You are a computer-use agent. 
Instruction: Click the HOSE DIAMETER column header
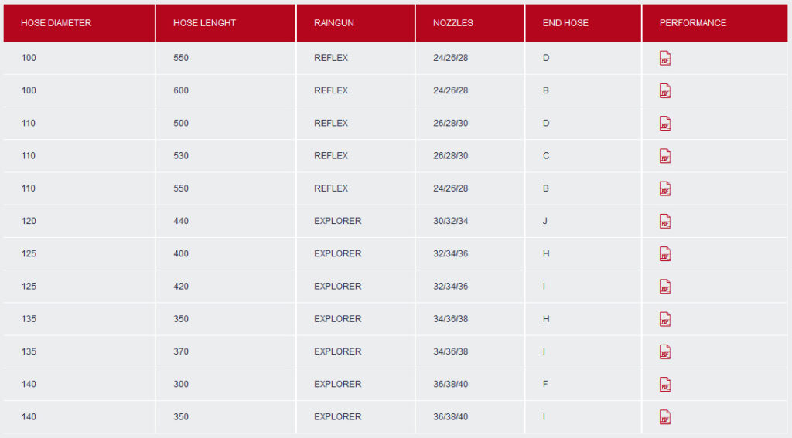[56, 23]
